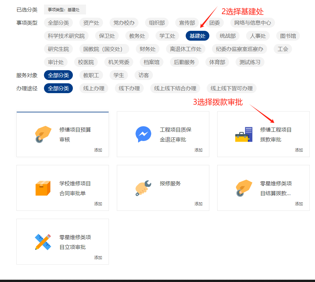Choose 线上办理 under 办理途径
The image size is (315, 282).
(94, 88)
